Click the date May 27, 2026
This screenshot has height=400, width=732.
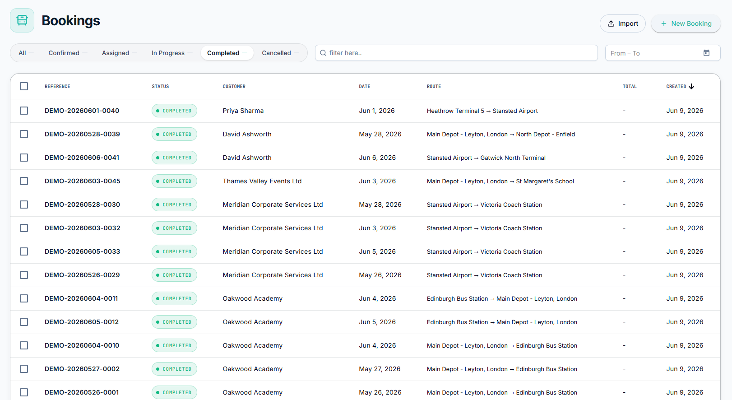[380, 369]
